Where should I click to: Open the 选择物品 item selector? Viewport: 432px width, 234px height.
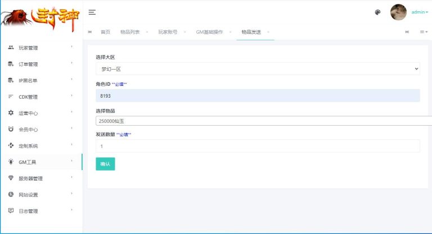pyautogui.click(x=263, y=121)
